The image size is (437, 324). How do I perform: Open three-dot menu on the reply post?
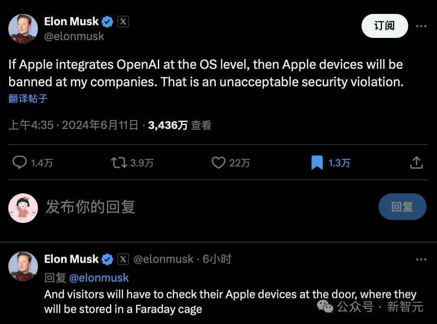point(421,260)
